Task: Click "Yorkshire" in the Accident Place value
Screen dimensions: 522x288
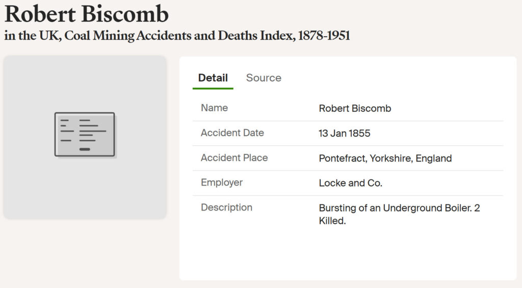Action: point(390,159)
